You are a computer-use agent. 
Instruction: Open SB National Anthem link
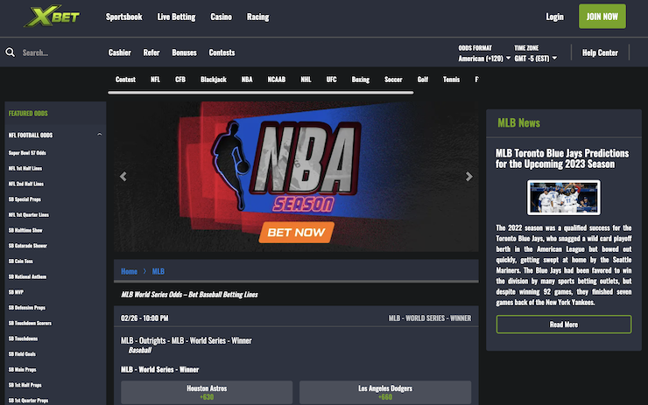(x=27, y=276)
